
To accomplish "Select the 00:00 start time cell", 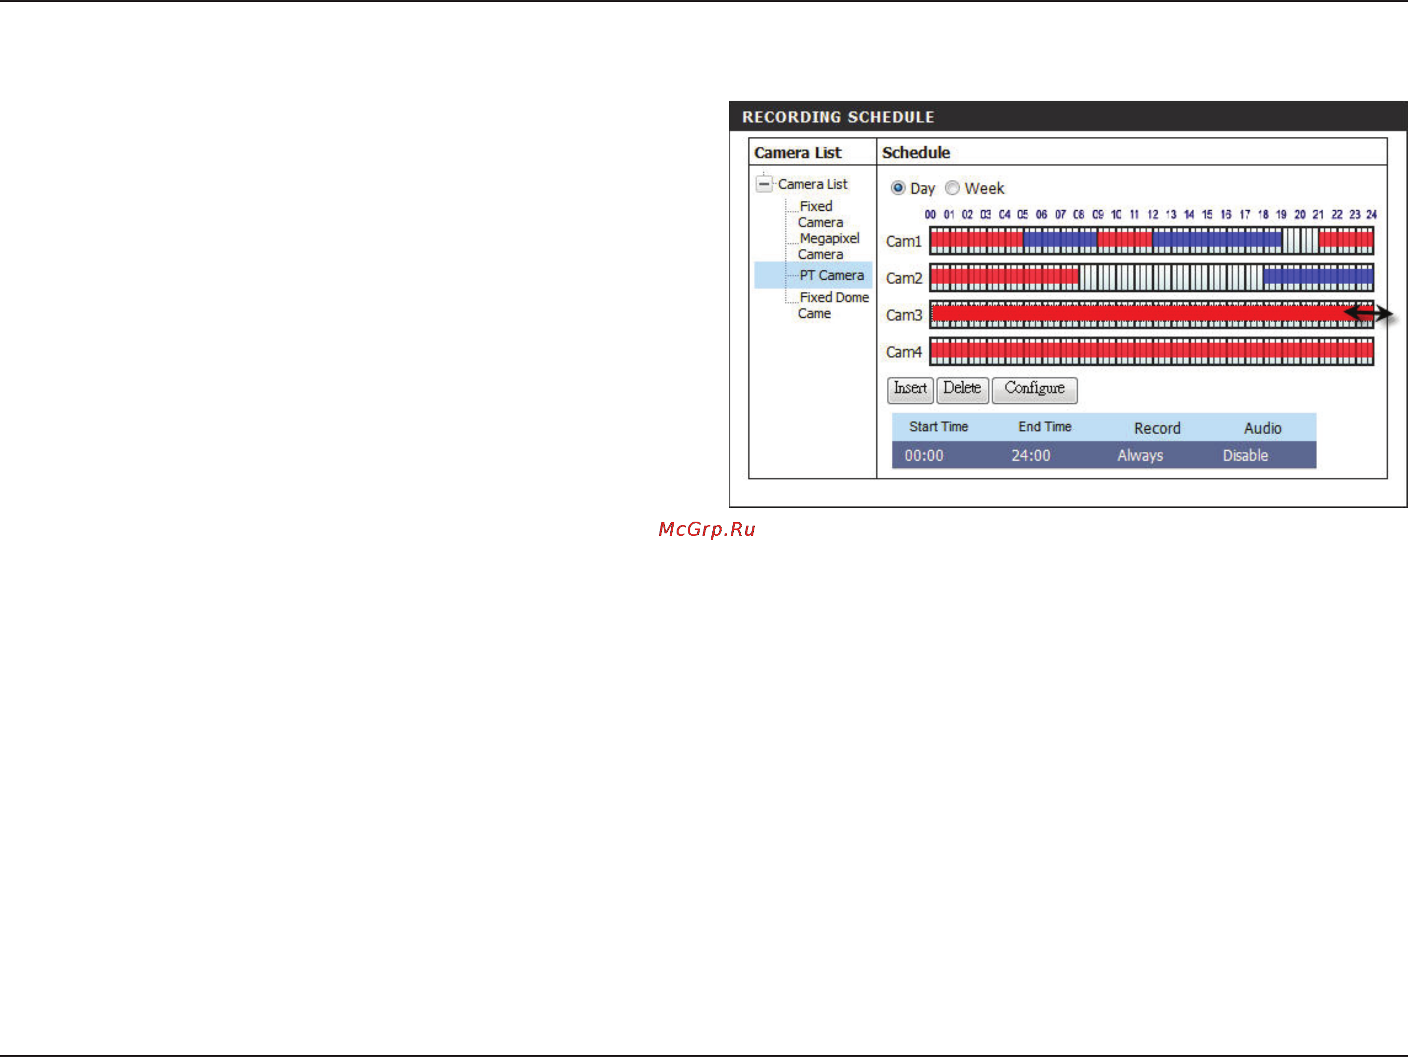I will click(924, 456).
